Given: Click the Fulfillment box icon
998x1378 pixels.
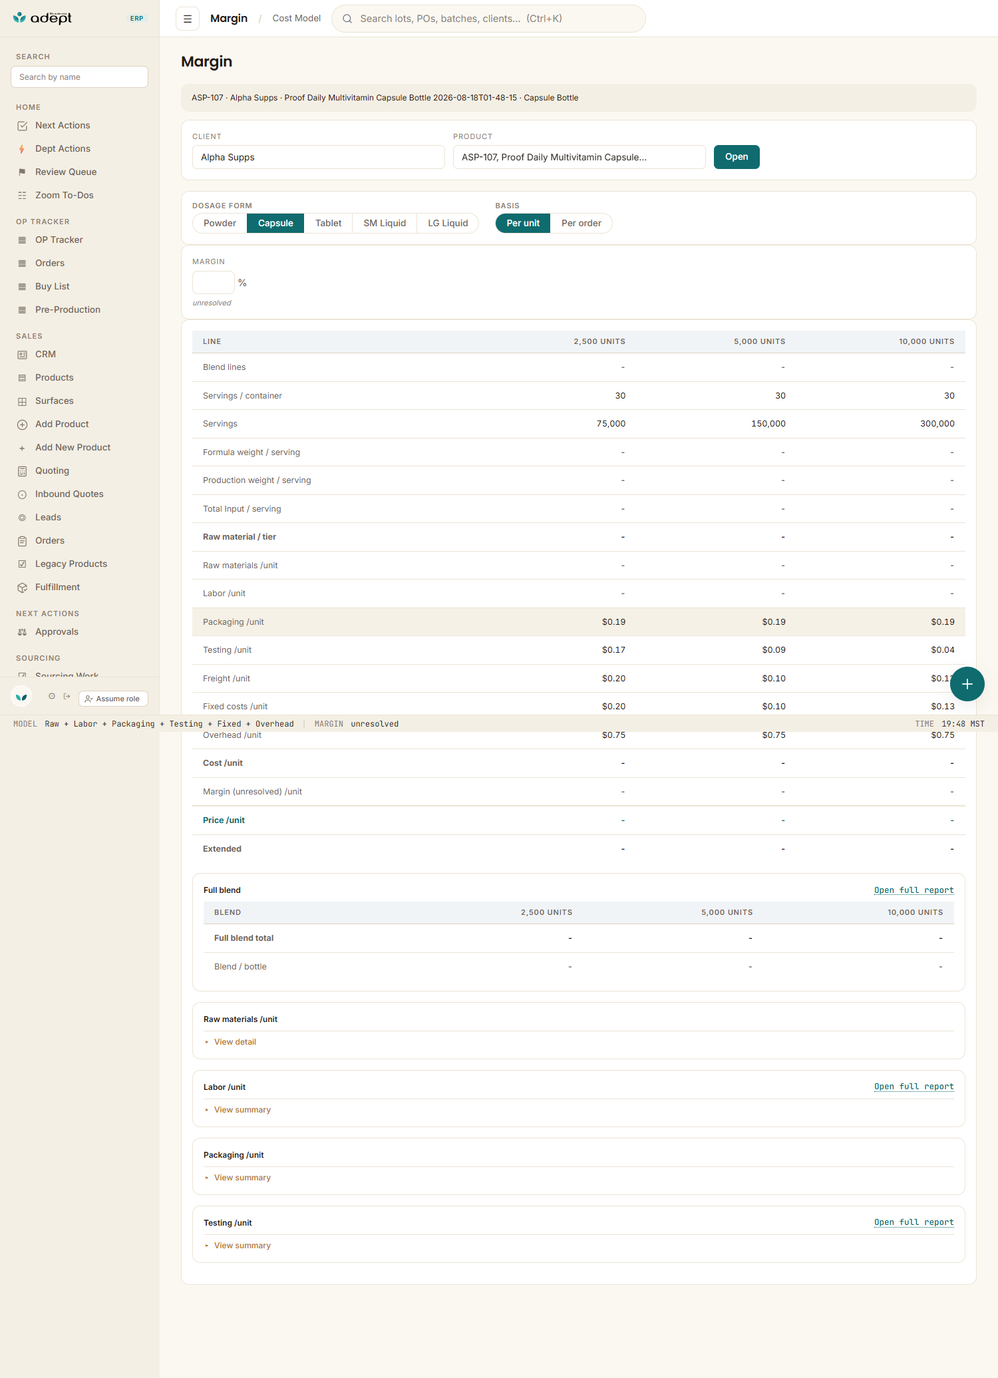Looking at the screenshot, I should coord(22,588).
